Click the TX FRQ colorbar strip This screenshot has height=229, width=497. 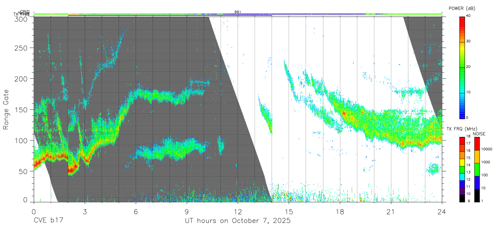[462, 169]
